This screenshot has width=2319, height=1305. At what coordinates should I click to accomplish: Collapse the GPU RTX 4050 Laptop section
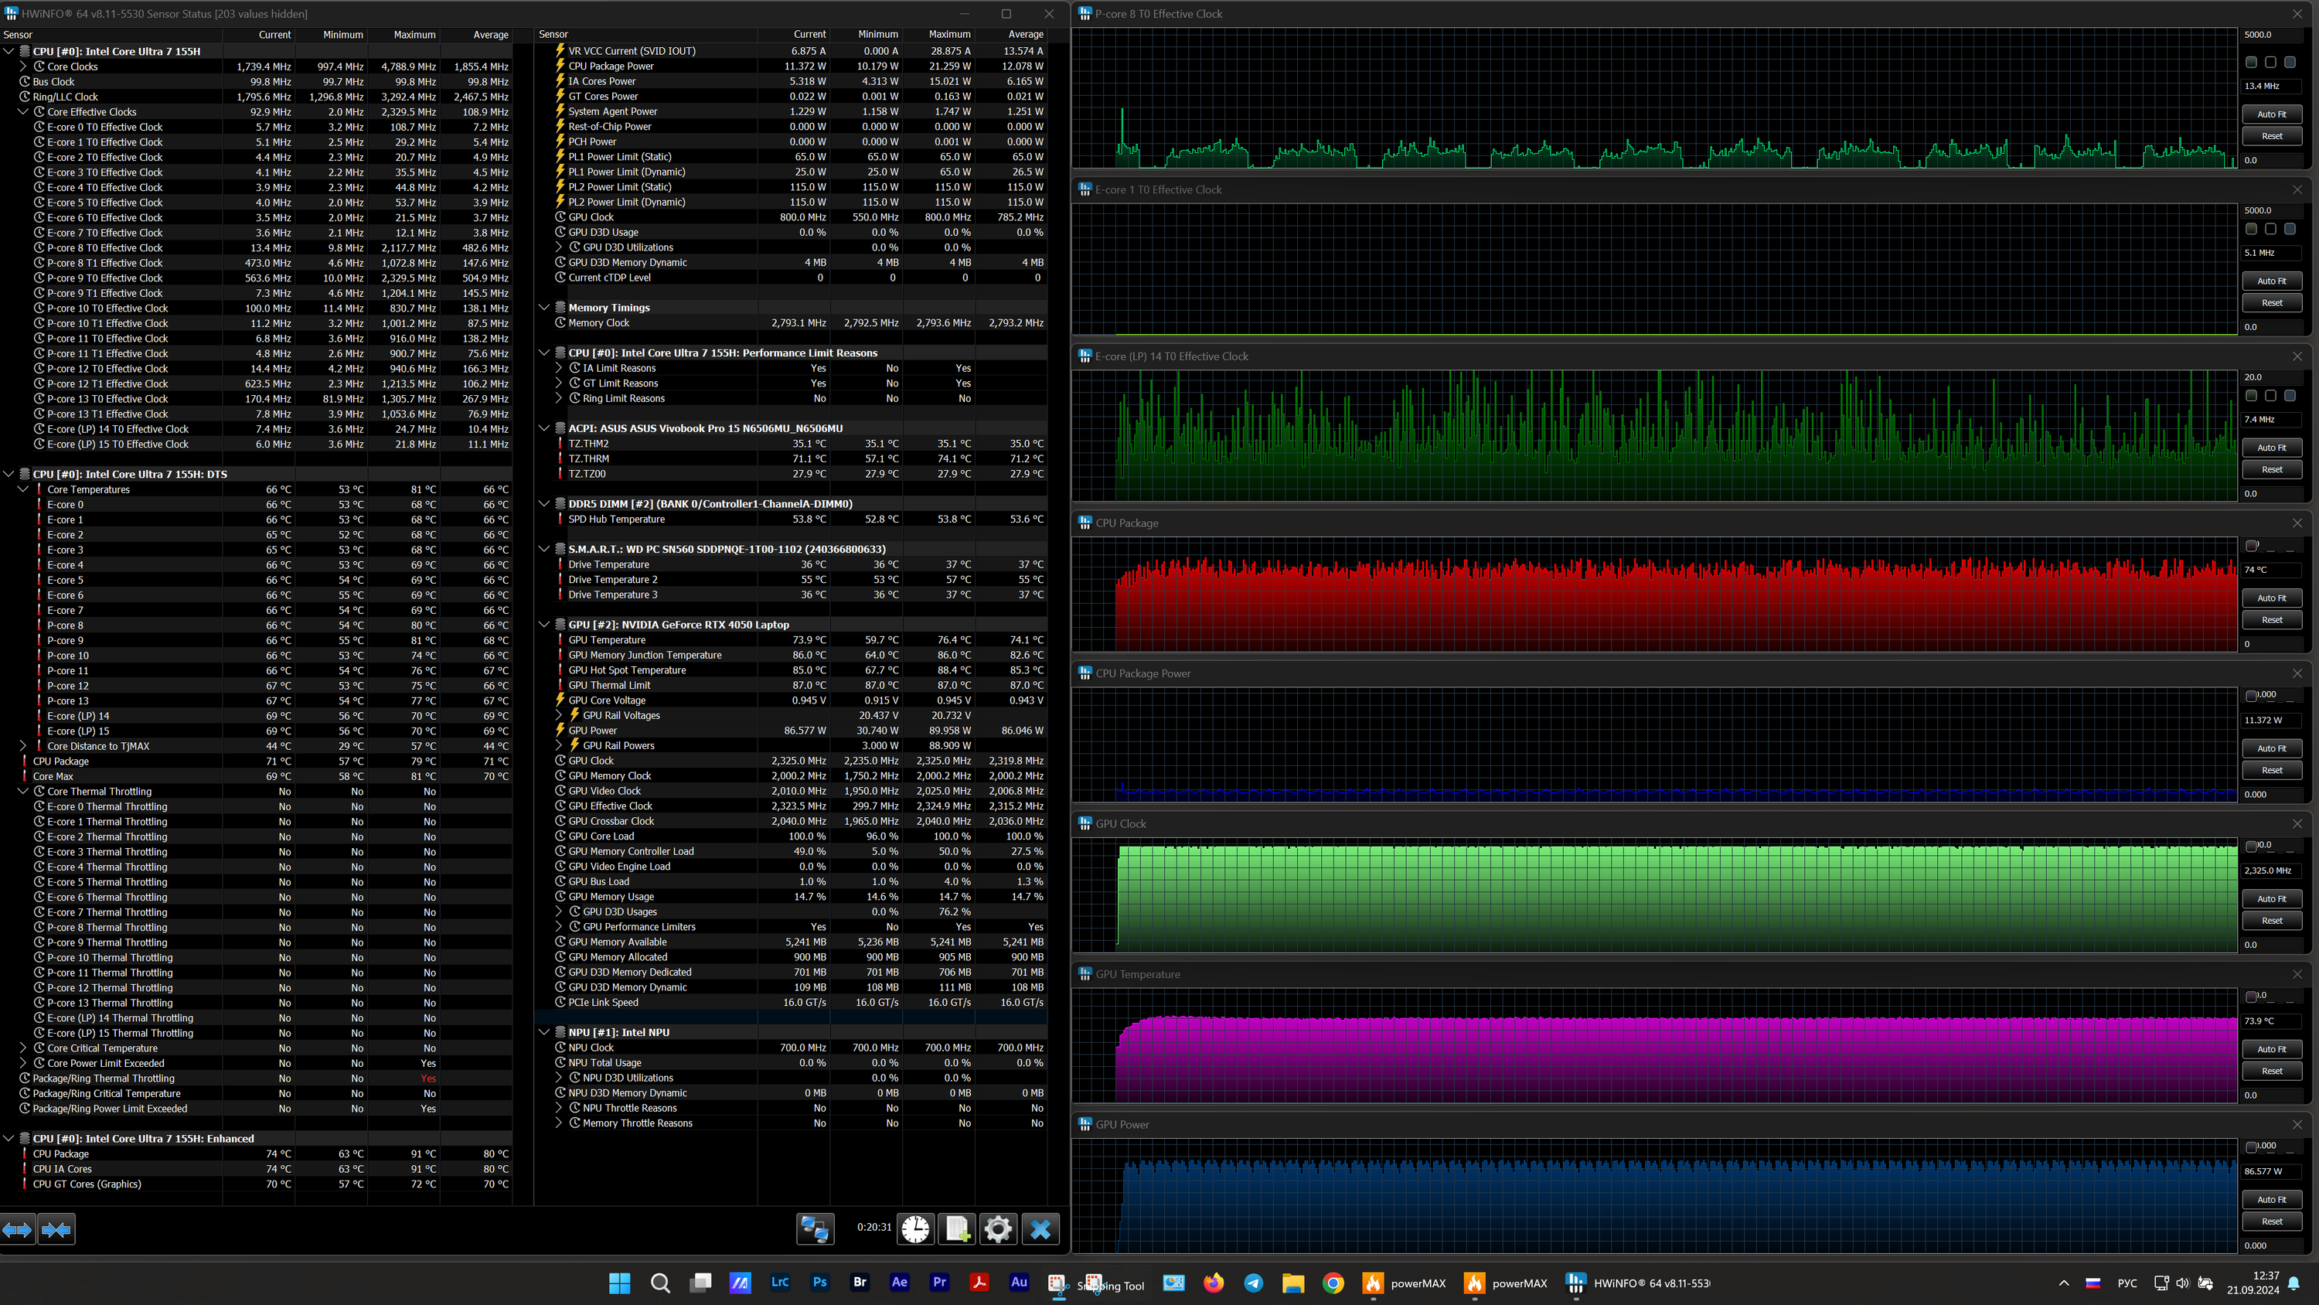543,624
